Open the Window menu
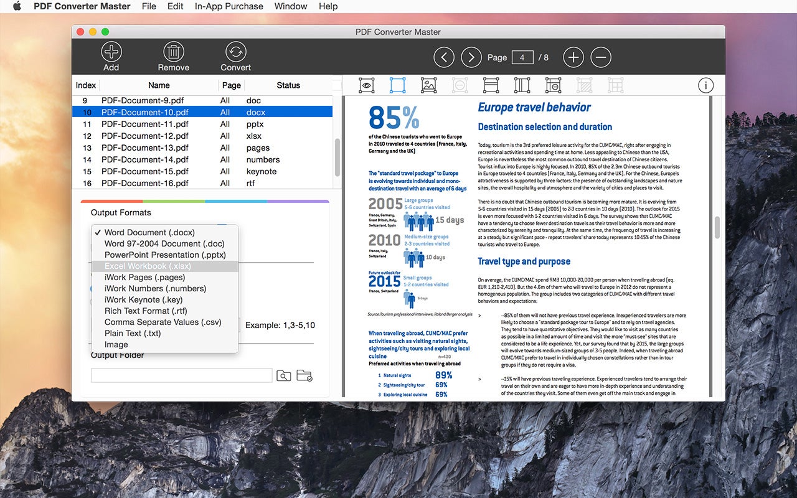 tap(291, 6)
